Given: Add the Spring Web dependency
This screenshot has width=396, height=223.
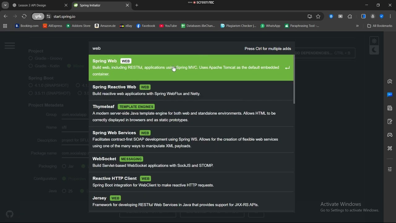Looking at the screenshot, I should (x=191, y=68).
